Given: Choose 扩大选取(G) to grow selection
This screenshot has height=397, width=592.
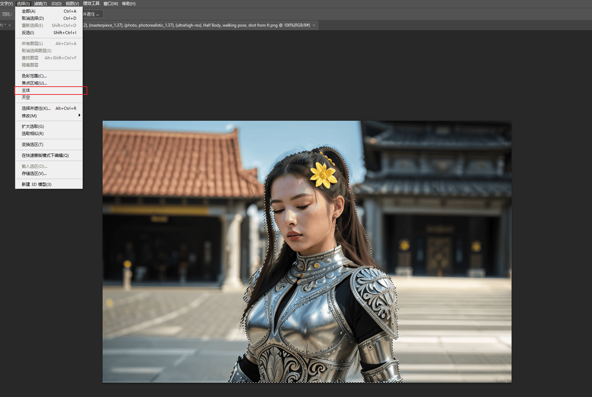Looking at the screenshot, I should (49, 127).
